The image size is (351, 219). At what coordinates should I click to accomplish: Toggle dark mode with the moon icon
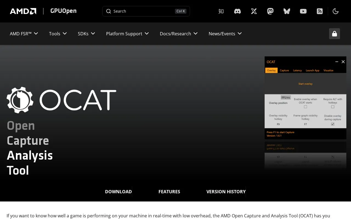[336, 11]
